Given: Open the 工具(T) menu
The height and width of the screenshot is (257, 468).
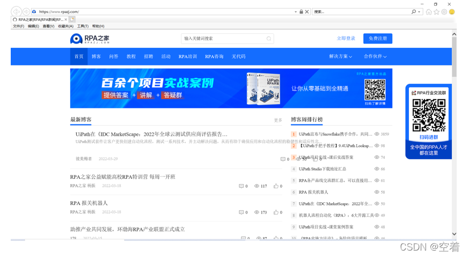Looking at the screenshot, I should [83, 26].
